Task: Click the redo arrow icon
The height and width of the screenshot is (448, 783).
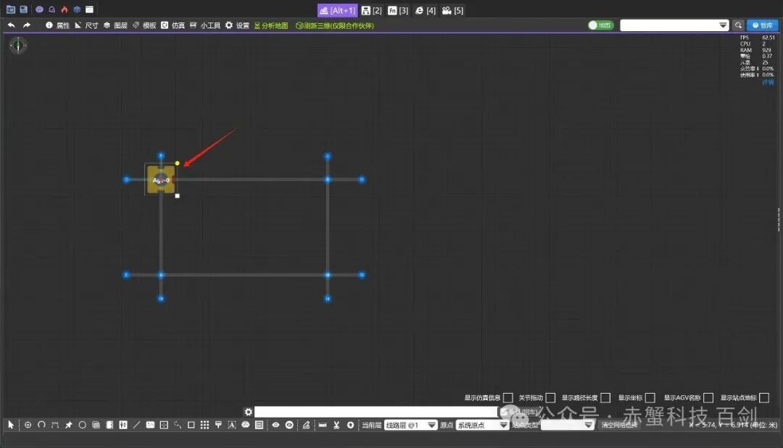Action: 27,25
